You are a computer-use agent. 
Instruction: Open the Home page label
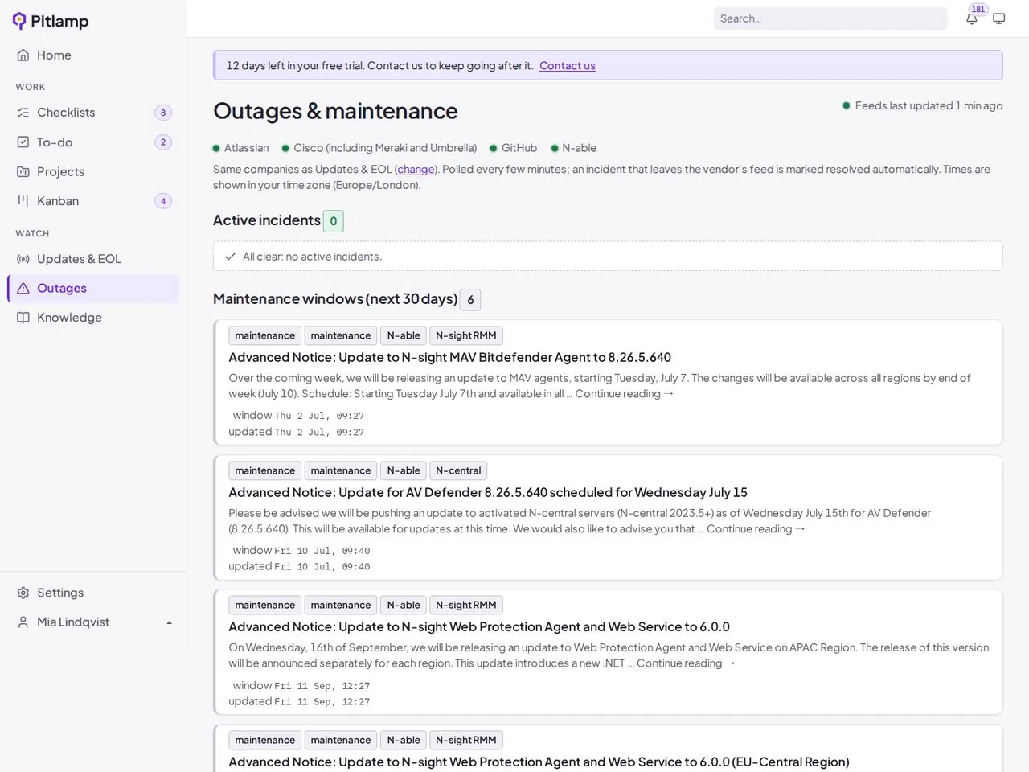tap(54, 55)
